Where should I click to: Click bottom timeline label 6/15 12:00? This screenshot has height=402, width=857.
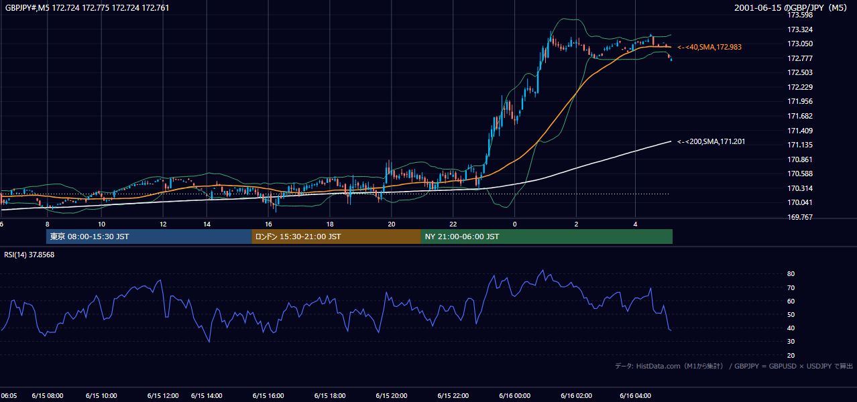click(x=163, y=396)
